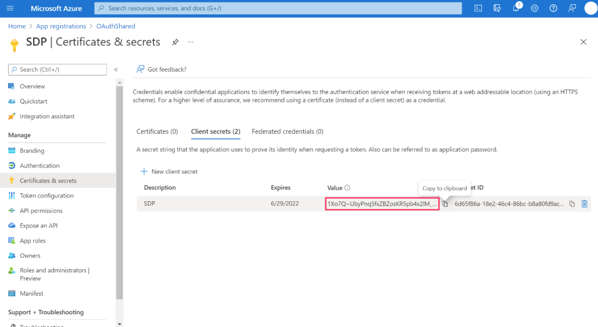Click the Help question mark icon
Viewport: 598px width, 327px height.
coord(553,8)
